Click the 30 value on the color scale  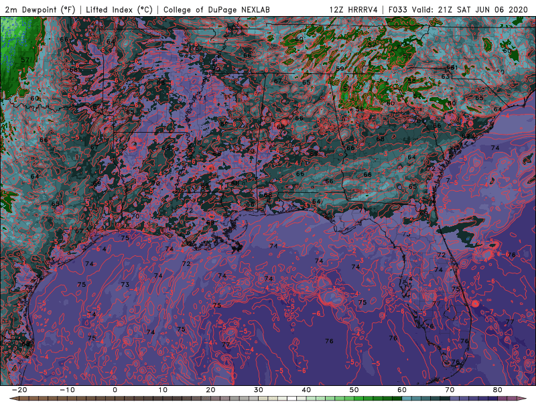[259, 390]
